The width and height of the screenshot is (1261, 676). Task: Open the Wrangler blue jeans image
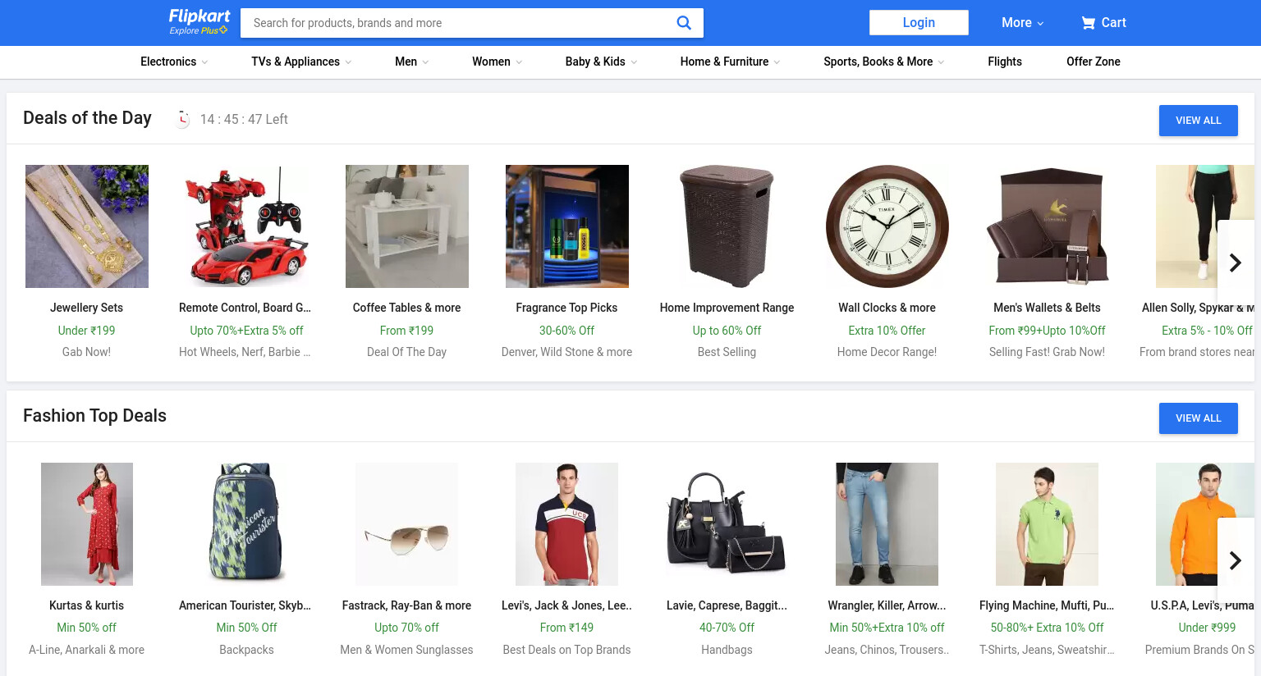[x=887, y=524]
